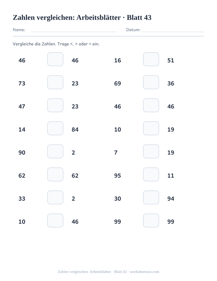This screenshot has width=217, height=281.
Task: Click answer box between 10 and 46
Action: click(x=55, y=220)
